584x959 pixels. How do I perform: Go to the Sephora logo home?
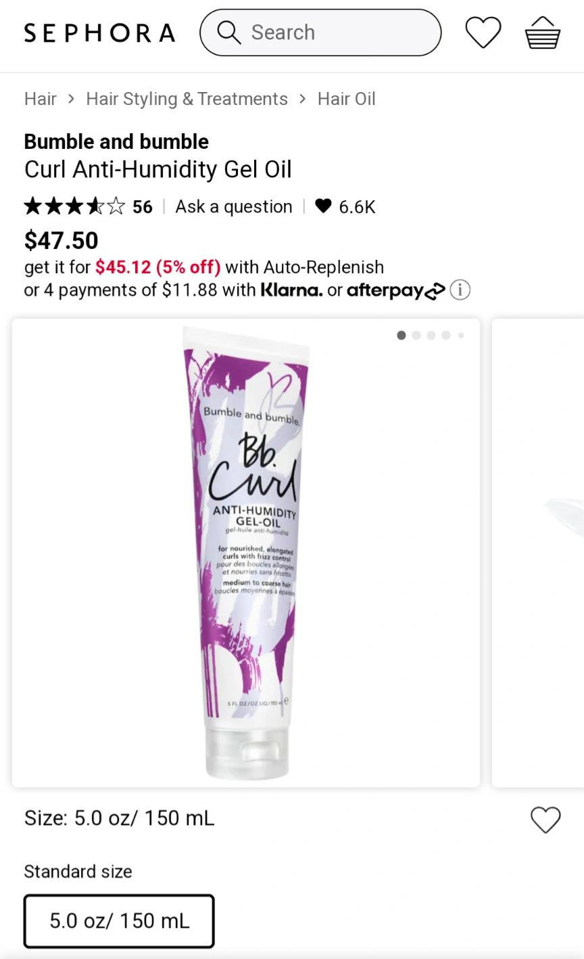99,32
